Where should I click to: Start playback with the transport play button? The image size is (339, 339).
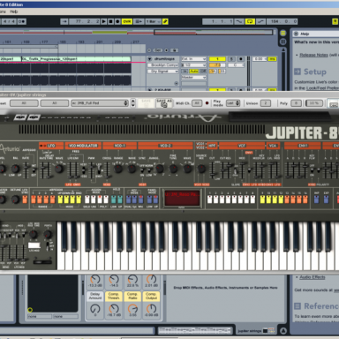103,21
